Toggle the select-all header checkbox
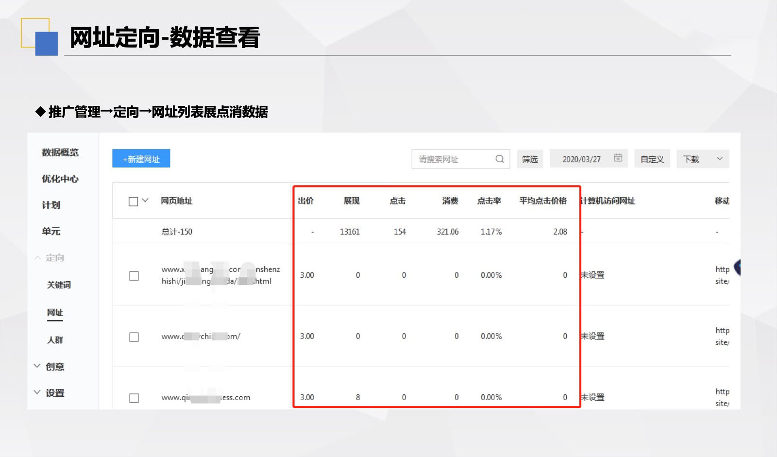 pyautogui.click(x=134, y=201)
